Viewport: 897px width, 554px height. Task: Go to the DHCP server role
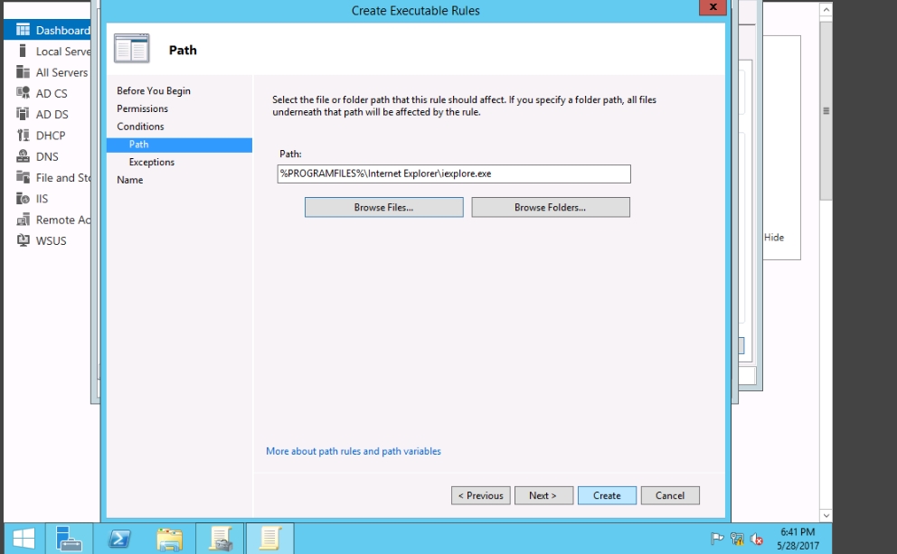click(x=51, y=136)
